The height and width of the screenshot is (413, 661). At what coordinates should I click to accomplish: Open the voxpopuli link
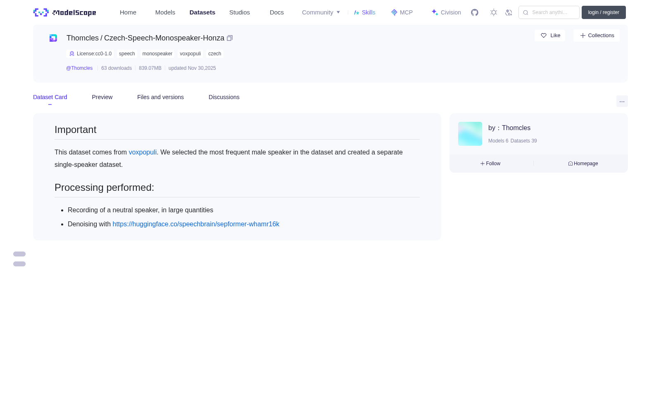[143, 152]
